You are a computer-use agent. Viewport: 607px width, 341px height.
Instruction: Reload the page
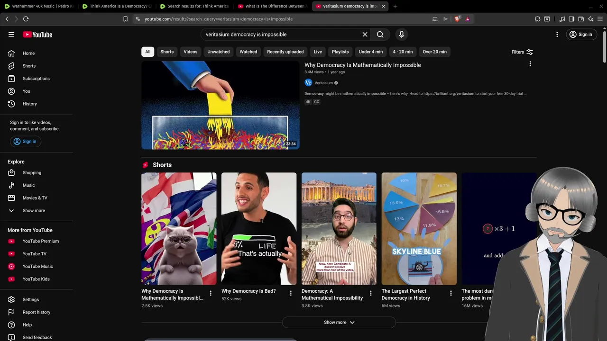point(26,19)
